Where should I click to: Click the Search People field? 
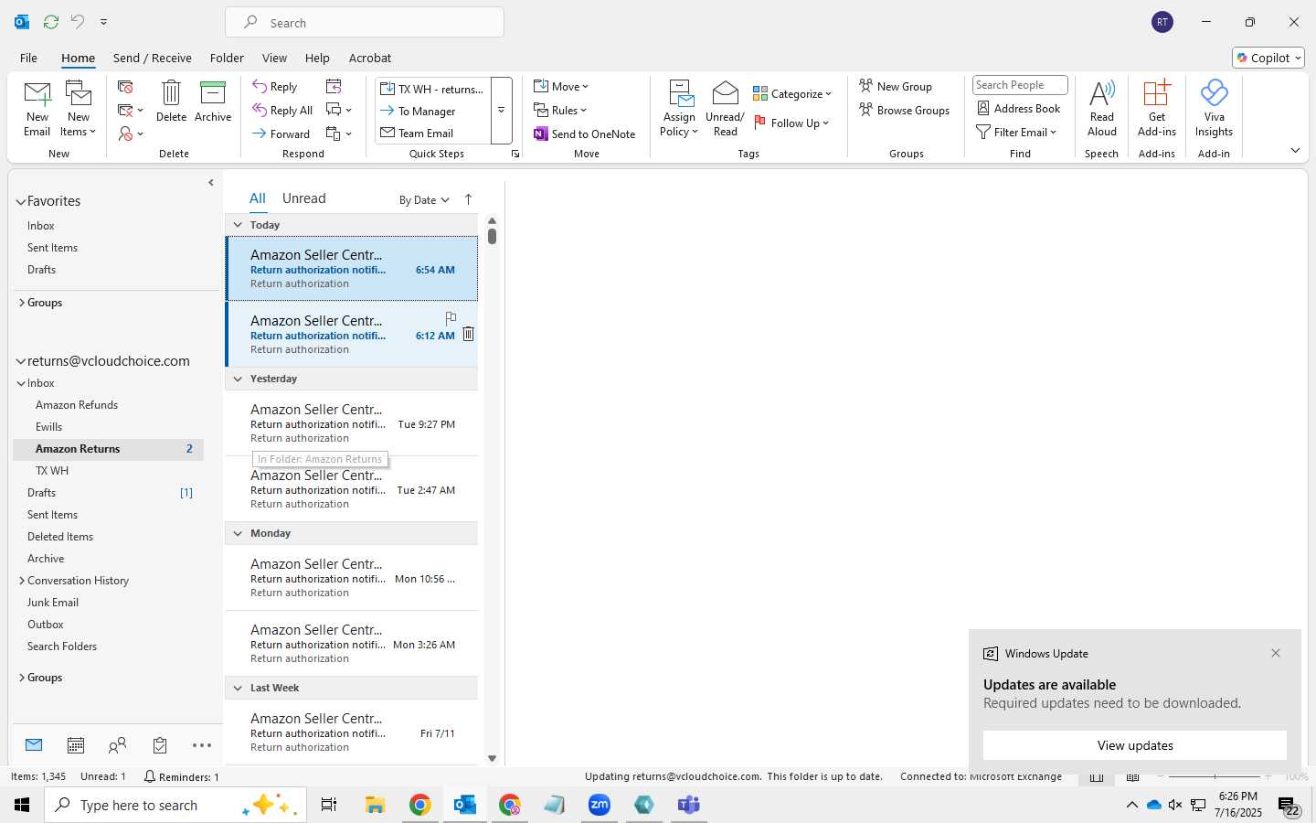coord(1020,85)
